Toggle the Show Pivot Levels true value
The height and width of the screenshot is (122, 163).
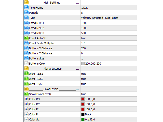point(84,94)
